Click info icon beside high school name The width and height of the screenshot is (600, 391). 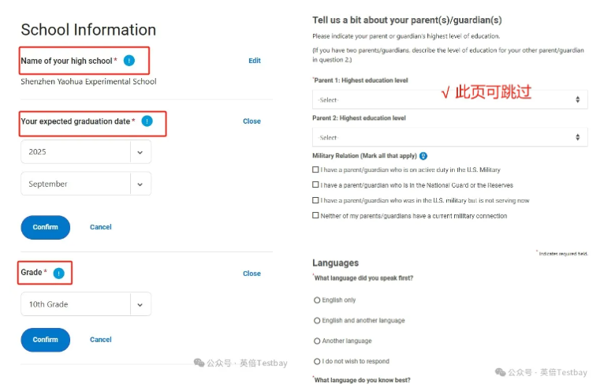tap(129, 61)
